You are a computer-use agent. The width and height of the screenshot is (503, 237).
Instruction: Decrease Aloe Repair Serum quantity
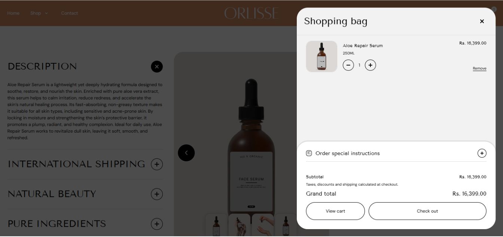tap(348, 65)
